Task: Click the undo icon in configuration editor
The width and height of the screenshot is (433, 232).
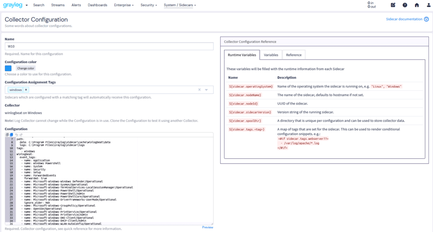Action: [16, 135]
